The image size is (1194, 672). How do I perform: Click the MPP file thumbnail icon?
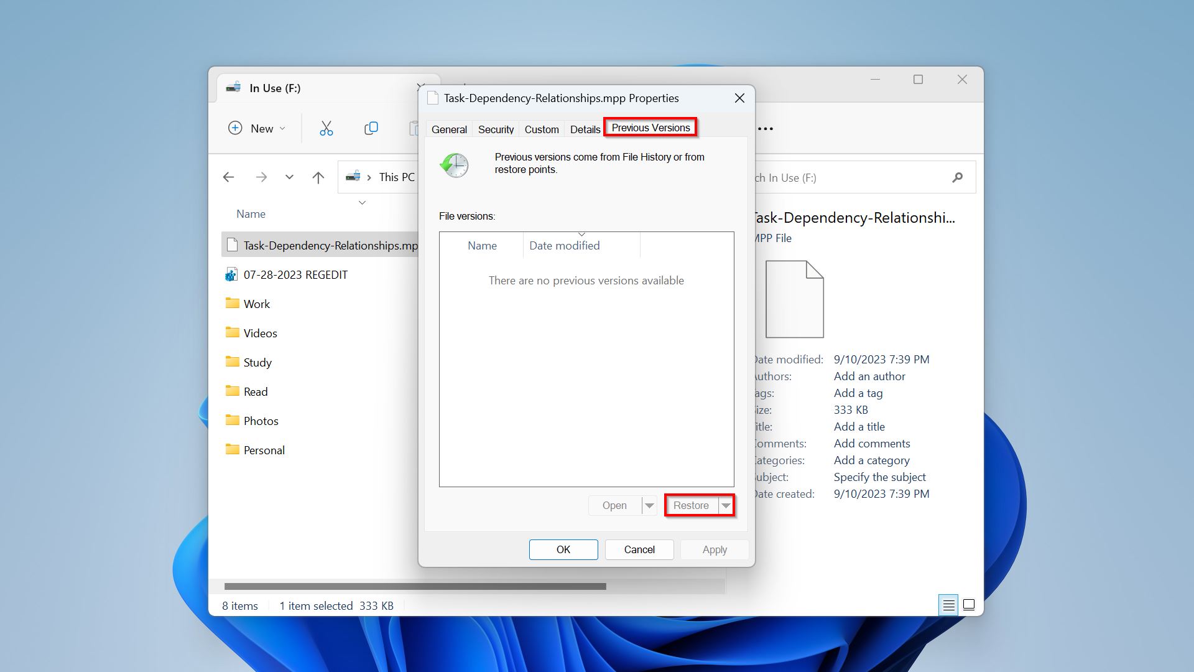point(792,299)
